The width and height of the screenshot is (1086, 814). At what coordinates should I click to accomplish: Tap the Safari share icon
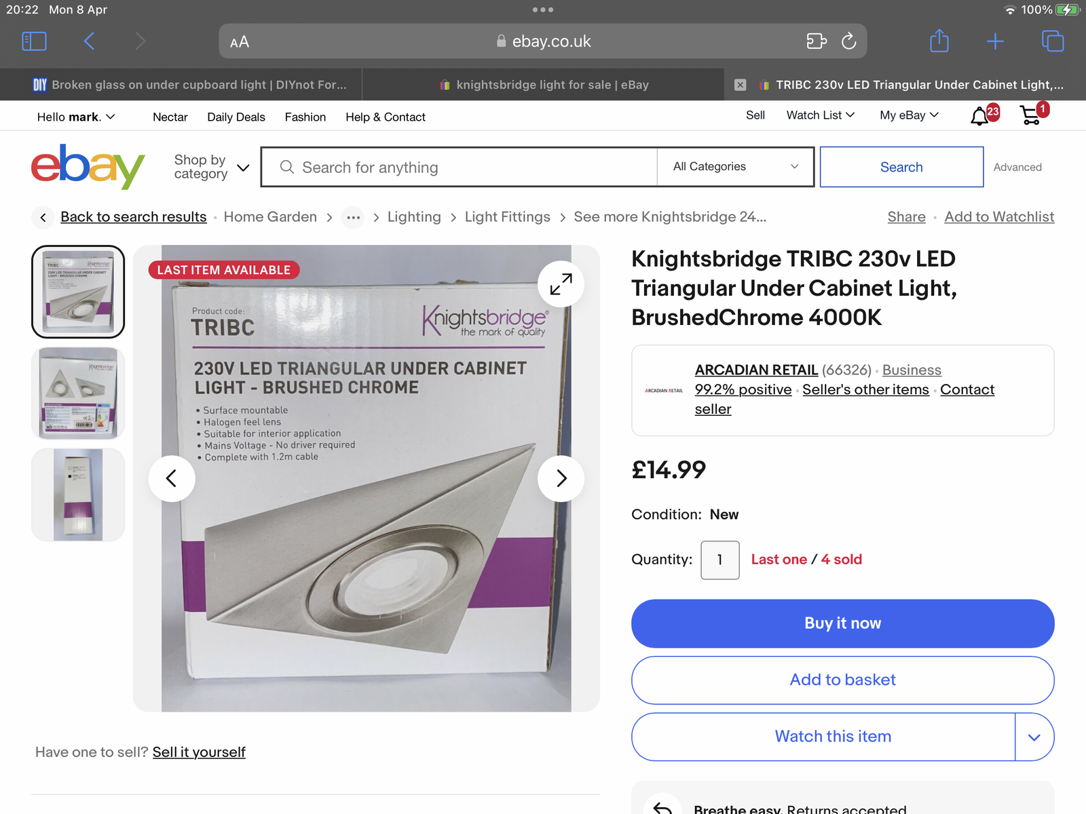(x=939, y=41)
